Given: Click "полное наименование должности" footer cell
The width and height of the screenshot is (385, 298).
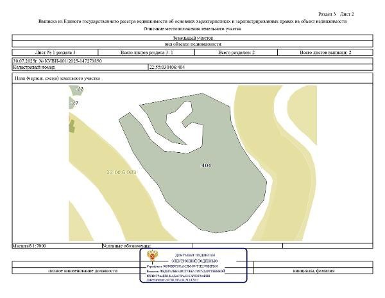Looking at the screenshot, I should pyautogui.click(x=83, y=271).
